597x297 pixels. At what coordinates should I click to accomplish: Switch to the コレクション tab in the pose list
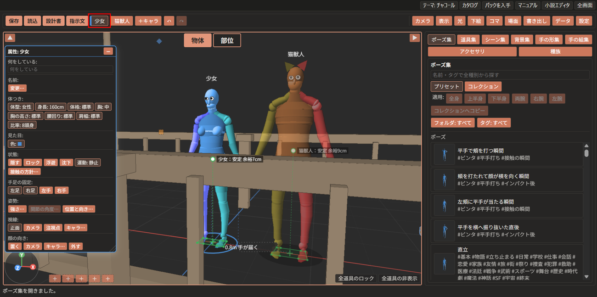pos(483,86)
